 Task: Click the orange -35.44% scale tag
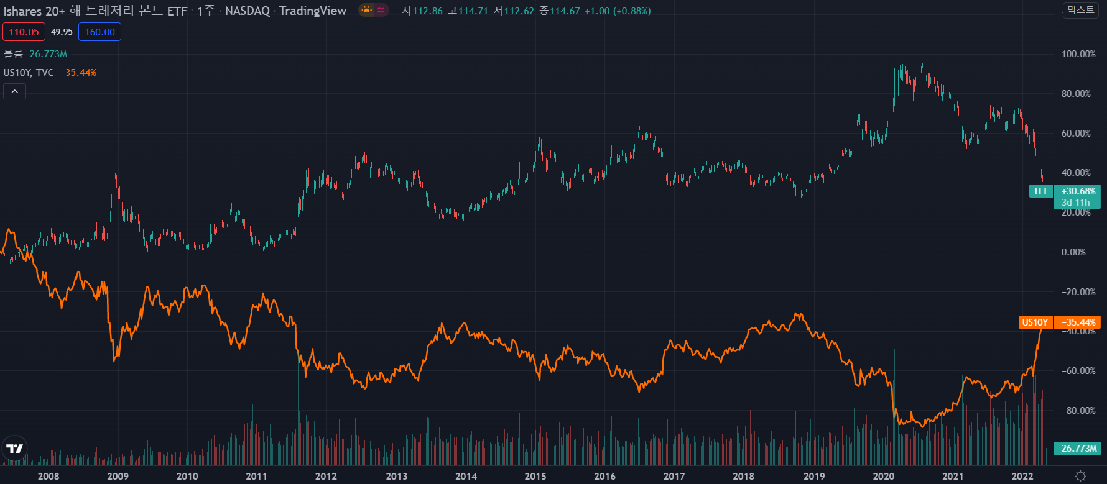1078,322
